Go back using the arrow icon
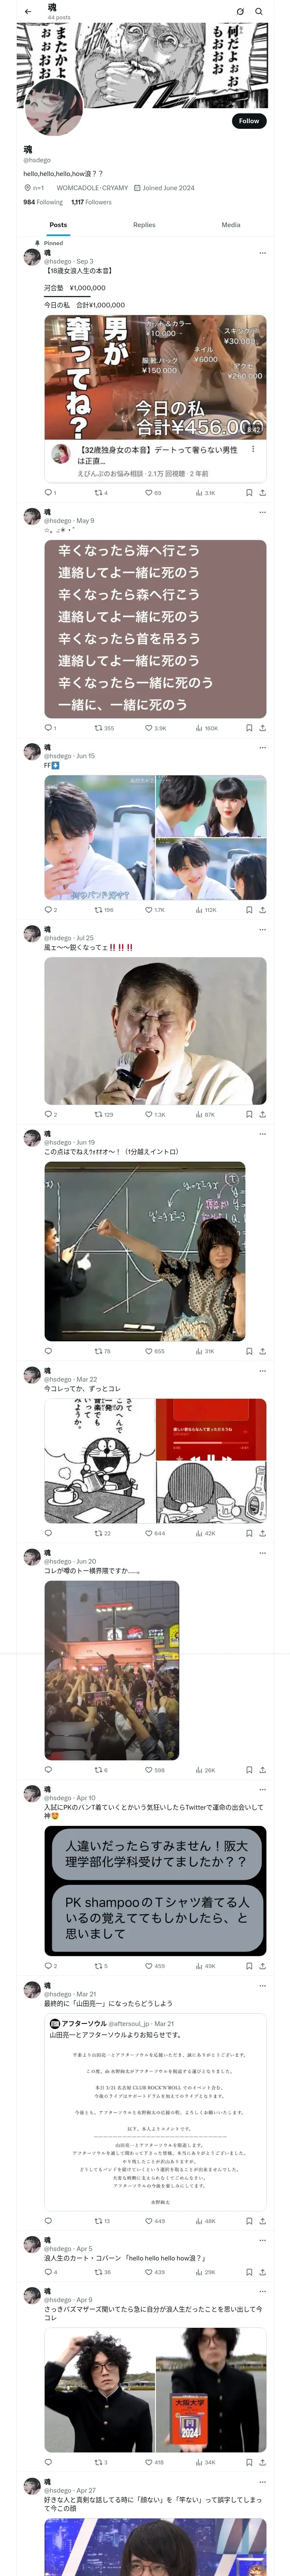 tap(28, 11)
